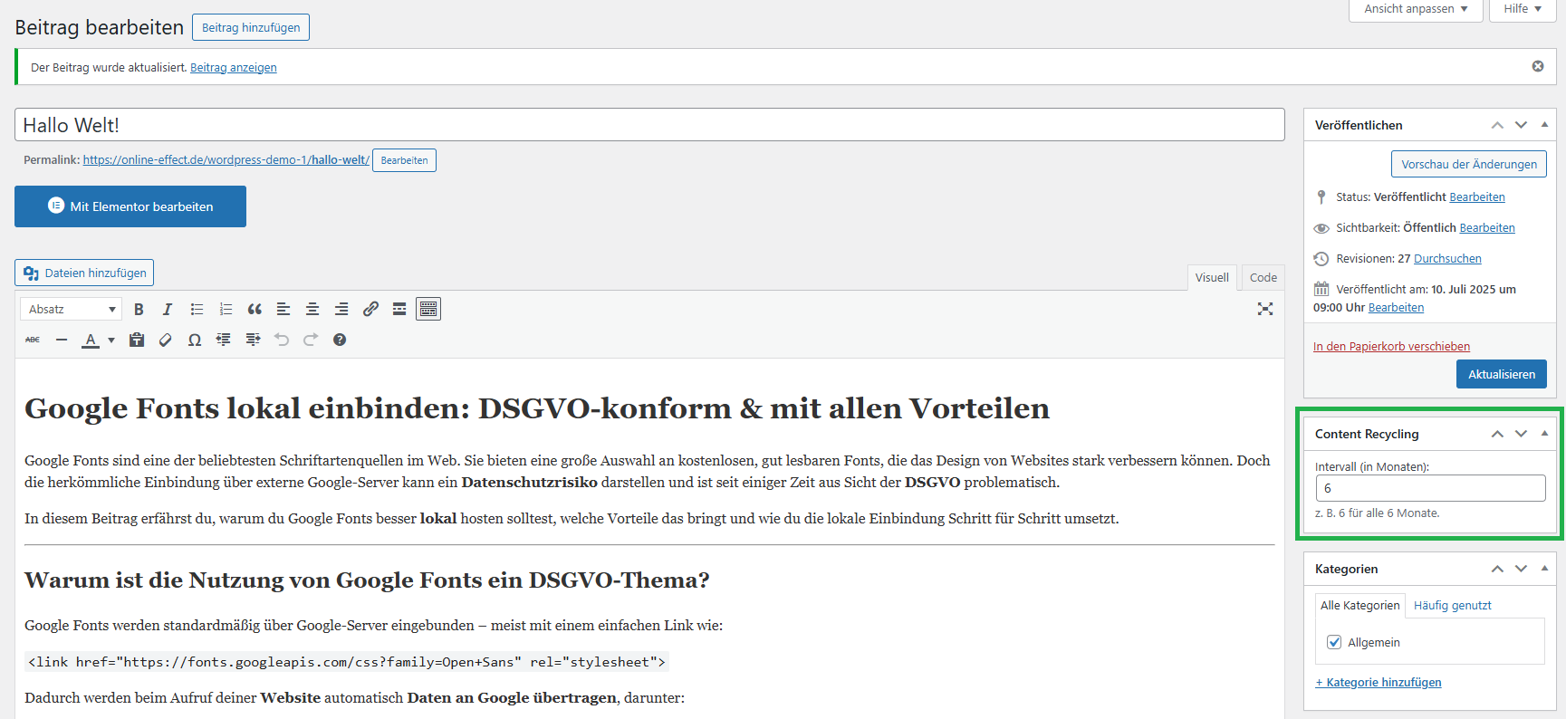Collapse the Veröffentlichen panel
This screenshot has width=1566, height=719.
pyautogui.click(x=1544, y=125)
